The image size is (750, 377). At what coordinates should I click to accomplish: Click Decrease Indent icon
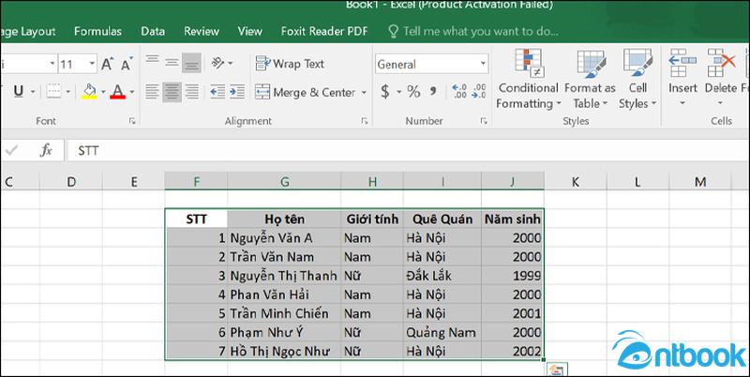click(x=217, y=92)
